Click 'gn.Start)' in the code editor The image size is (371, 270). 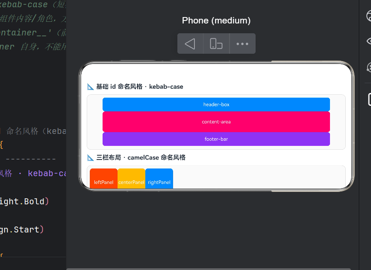[22, 229]
